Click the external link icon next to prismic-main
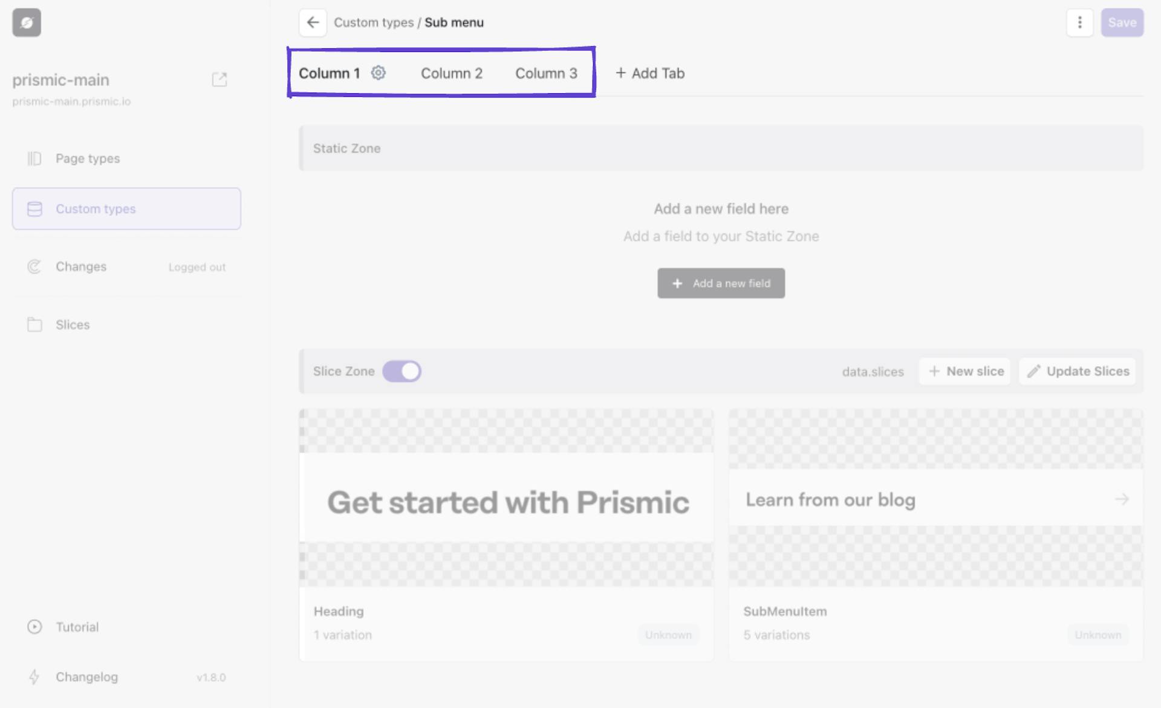The height and width of the screenshot is (708, 1161). 220,79
